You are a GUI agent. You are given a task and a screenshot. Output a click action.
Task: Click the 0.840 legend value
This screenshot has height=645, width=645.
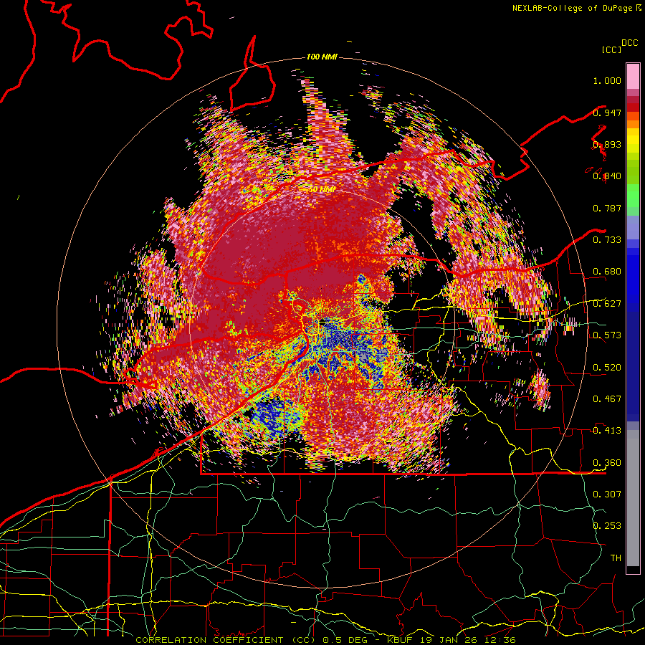point(607,176)
